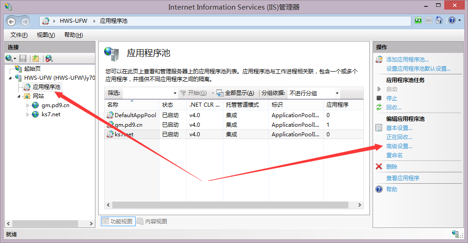The height and width of the screenshot is (243, 468).
Task: Click 重命名 rename action
Action: (x=394, y=155)
